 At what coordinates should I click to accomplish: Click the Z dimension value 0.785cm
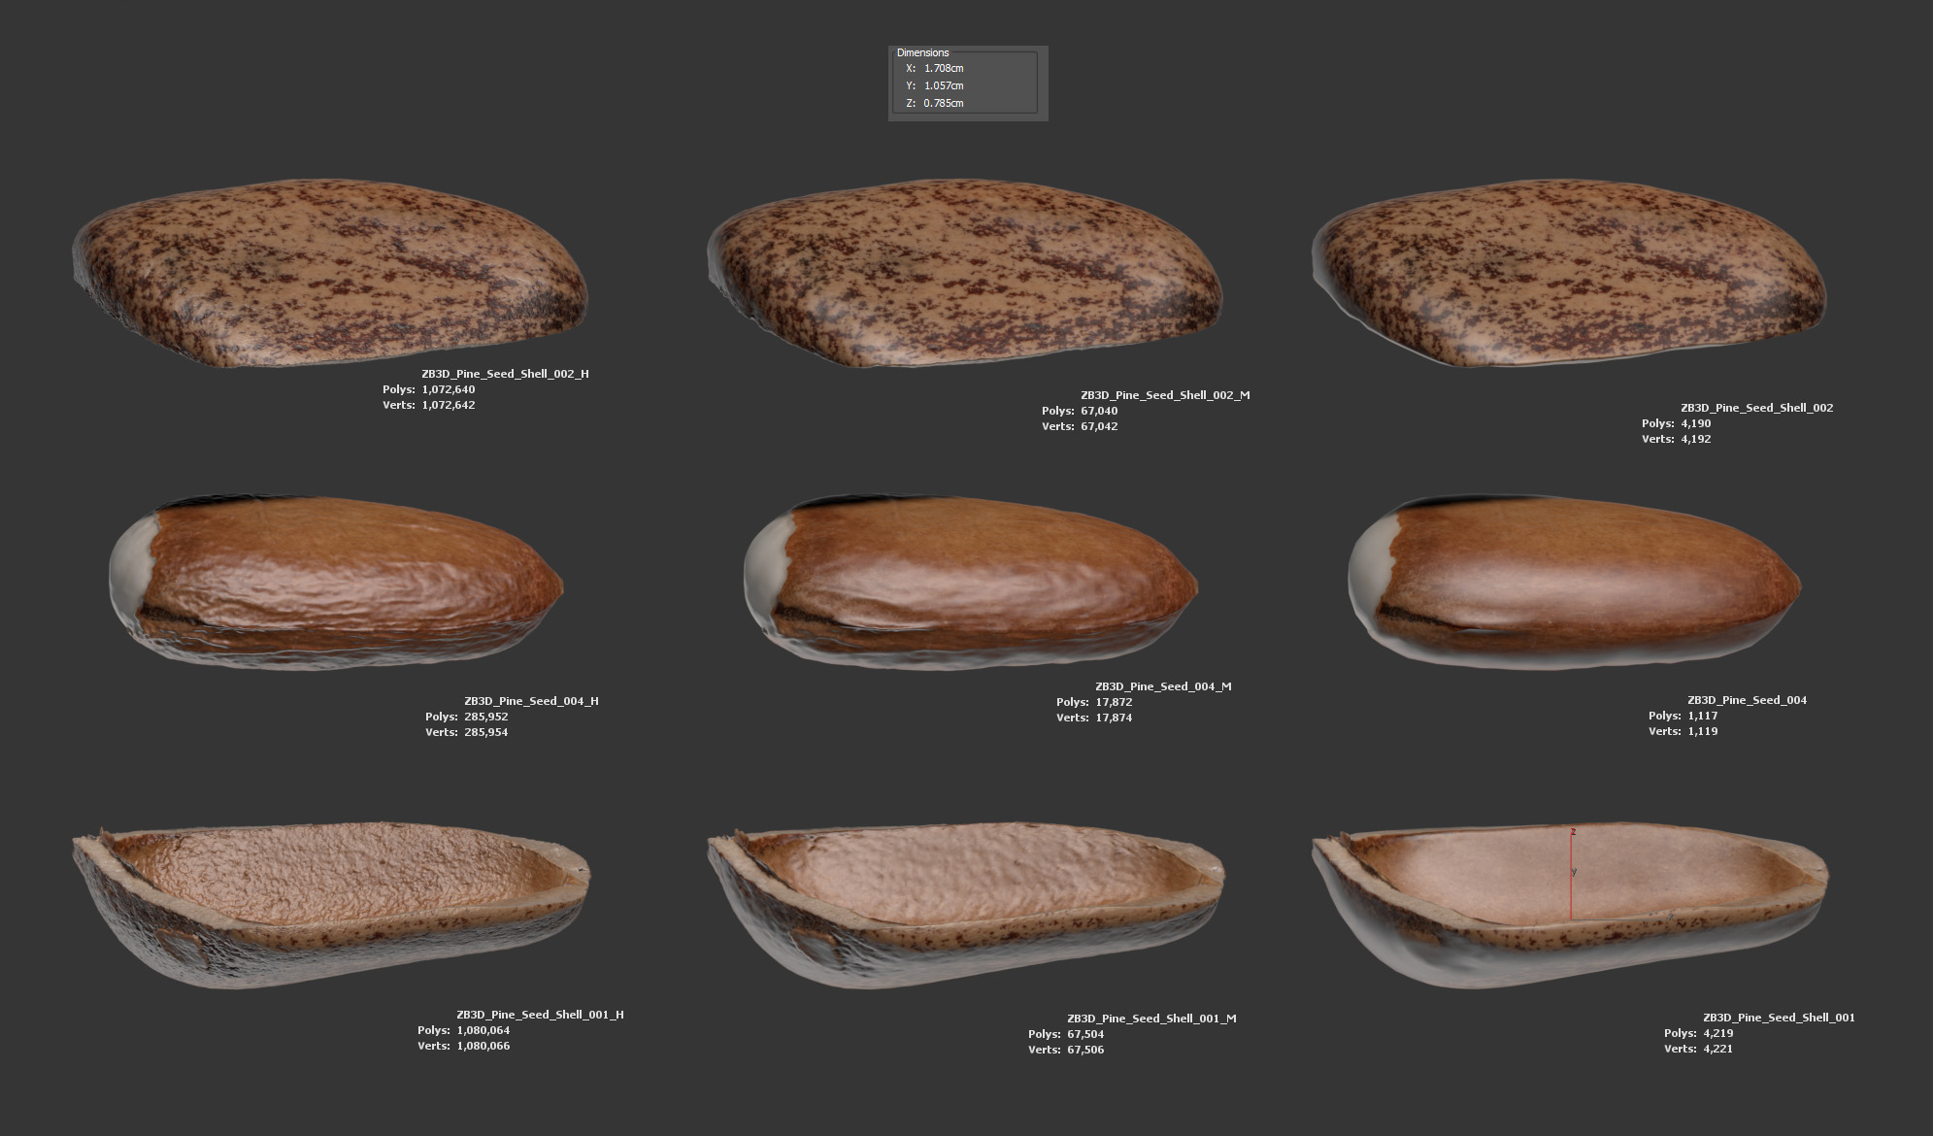(x=943, y=103)
